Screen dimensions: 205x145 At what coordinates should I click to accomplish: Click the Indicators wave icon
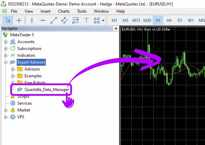click(x=13, y=55)
